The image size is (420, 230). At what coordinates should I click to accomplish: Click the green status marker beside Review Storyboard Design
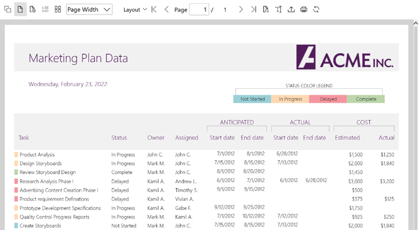16,172
